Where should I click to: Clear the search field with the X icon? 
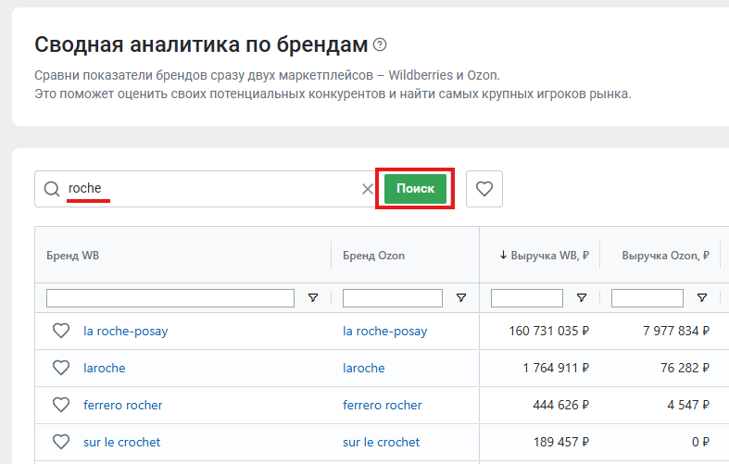coord(368,189)
